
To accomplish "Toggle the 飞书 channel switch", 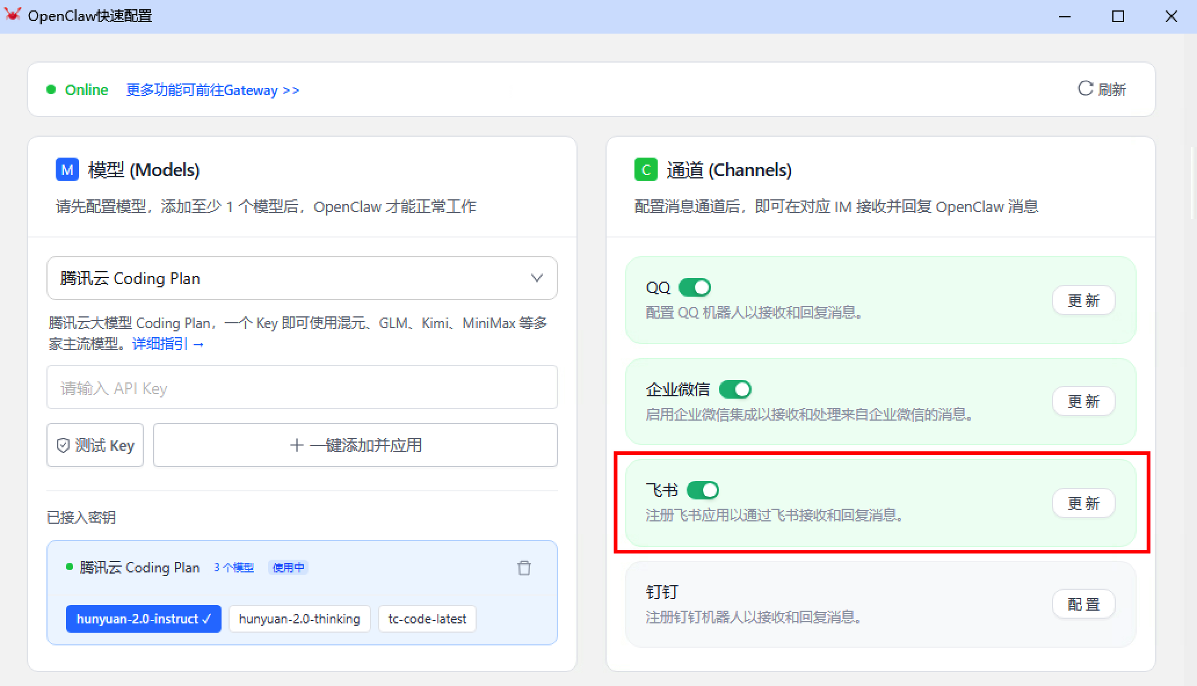I will 702,490.
